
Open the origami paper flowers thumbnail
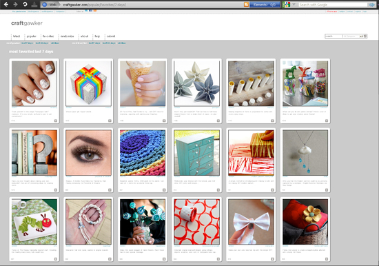tap(197, 83)
